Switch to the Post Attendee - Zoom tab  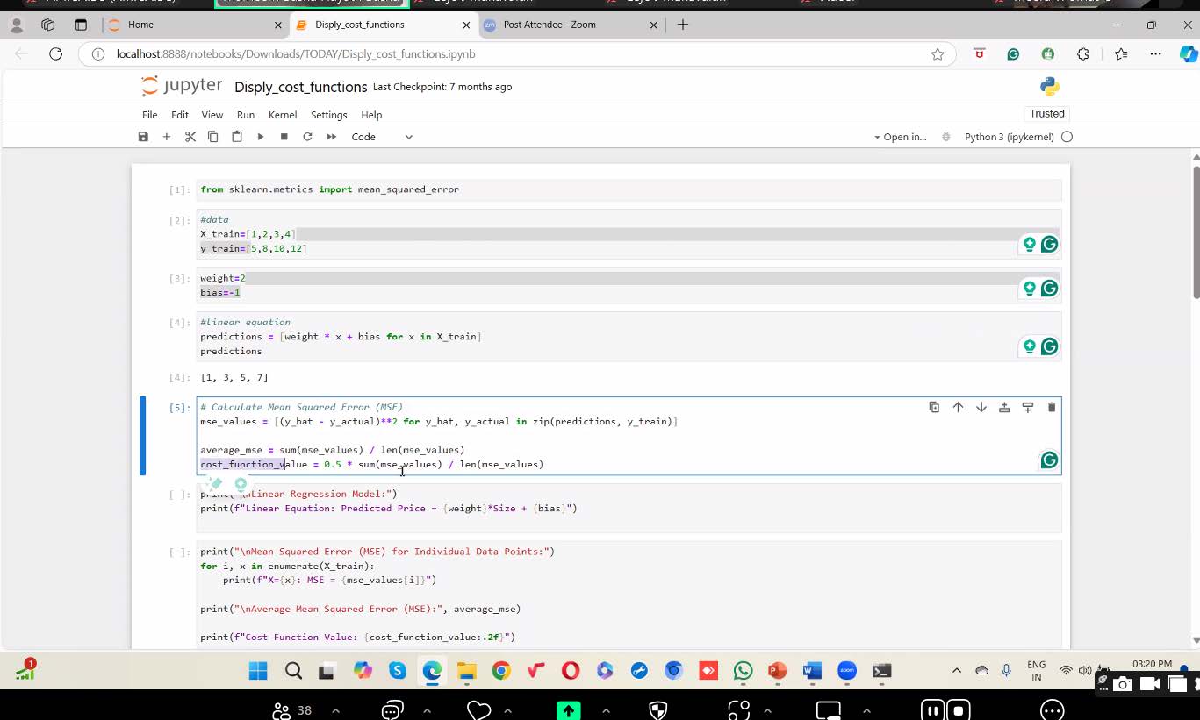click(570, 25)
